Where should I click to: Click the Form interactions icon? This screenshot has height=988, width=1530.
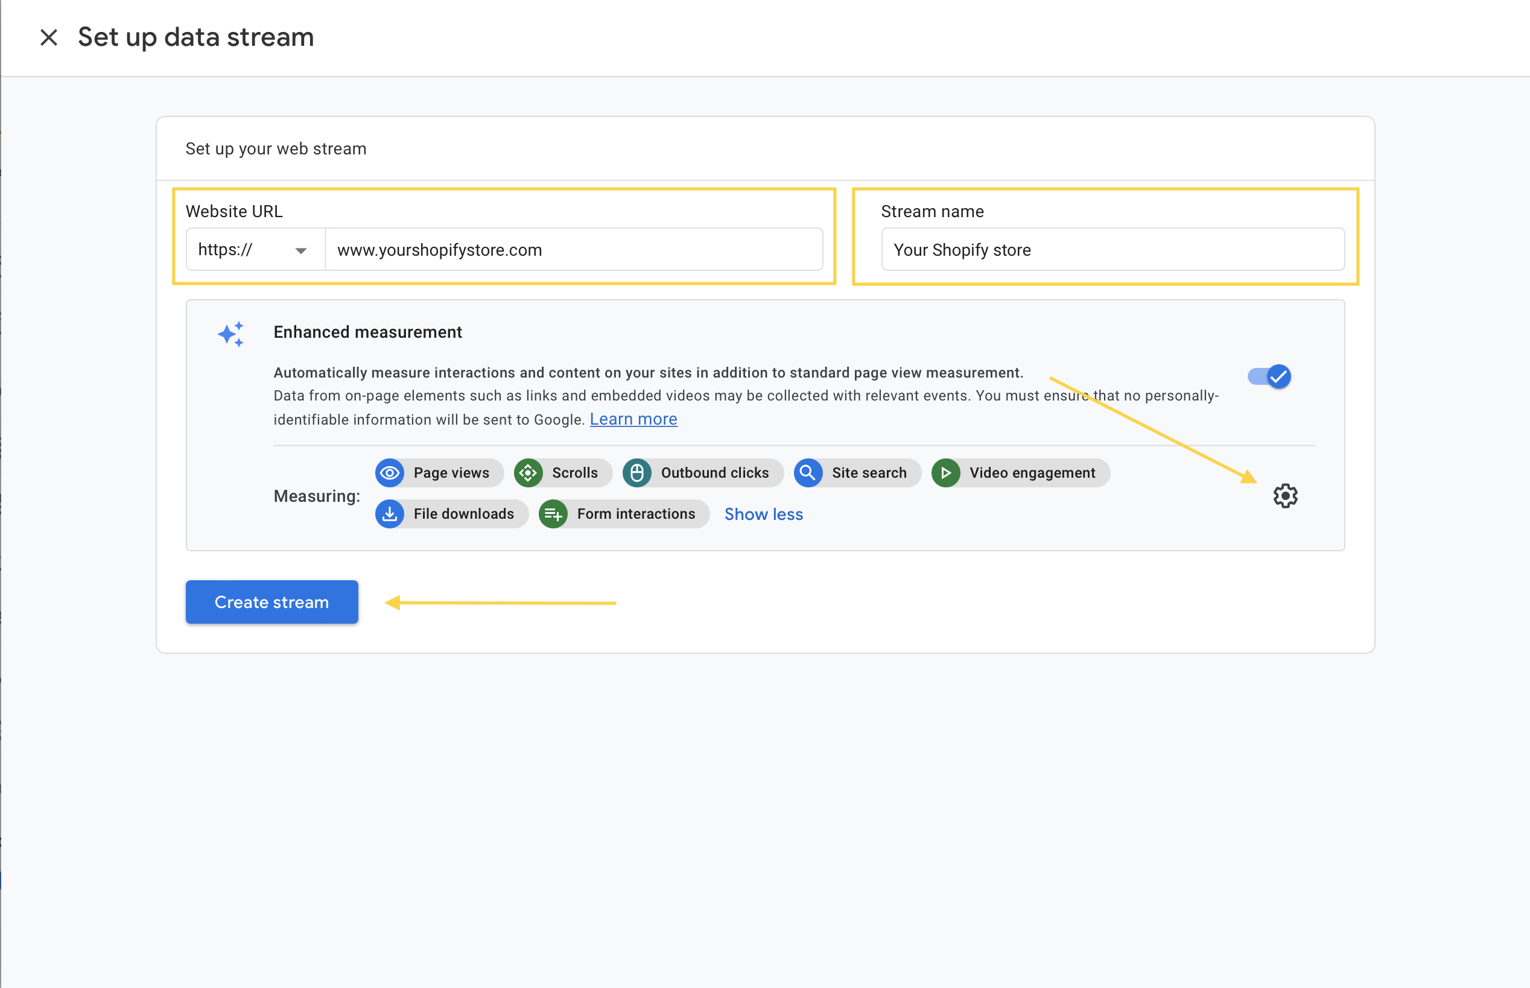point(553,514)
